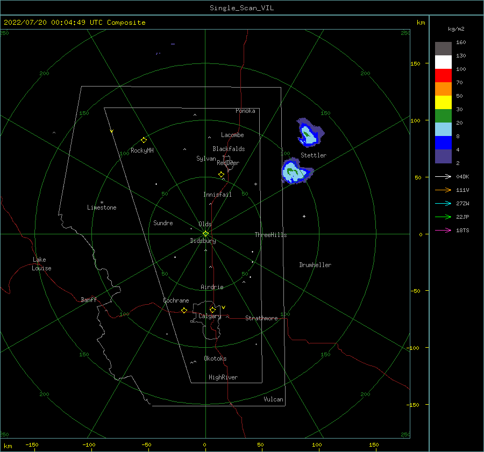Click the Single_Scan_VIL title text

pyautogui.click(x=241, y=8)
